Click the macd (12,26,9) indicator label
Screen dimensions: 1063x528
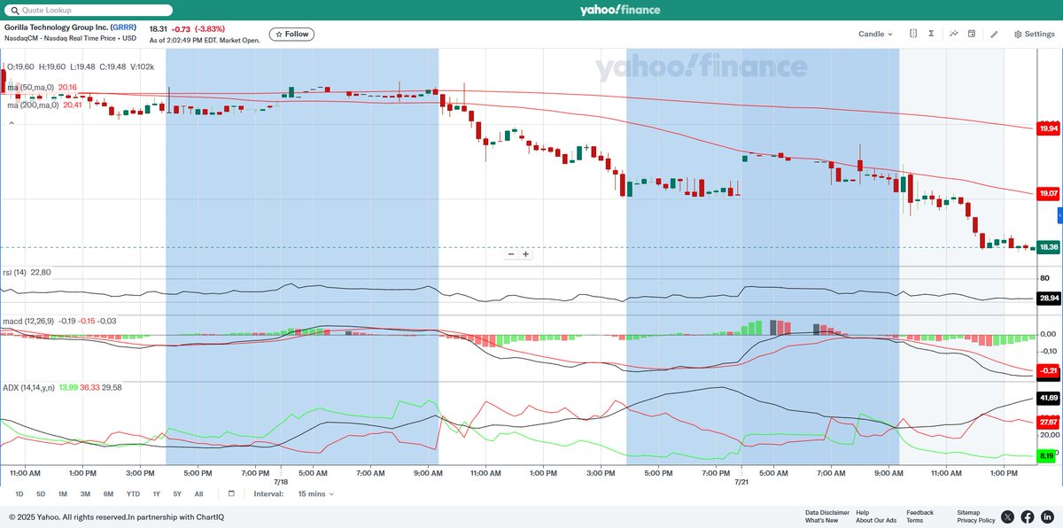click(28, 321)
